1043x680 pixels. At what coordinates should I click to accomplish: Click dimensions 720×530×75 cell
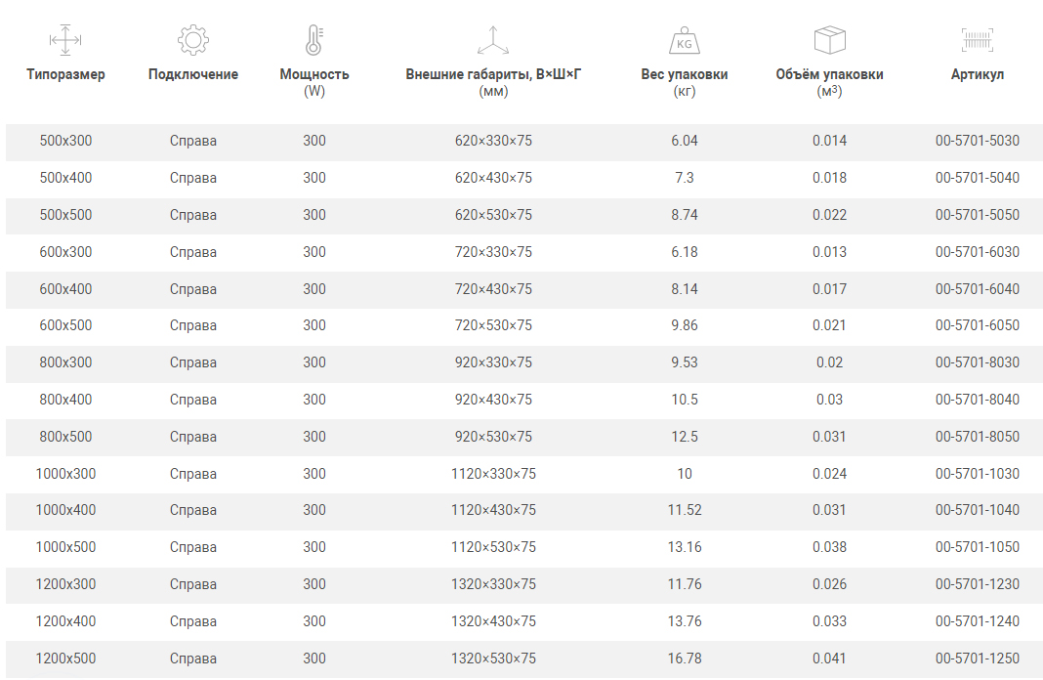[493, 325]
